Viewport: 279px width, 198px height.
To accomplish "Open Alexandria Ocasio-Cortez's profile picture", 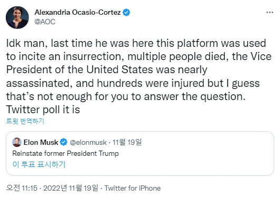I will (x=17, y=17).
